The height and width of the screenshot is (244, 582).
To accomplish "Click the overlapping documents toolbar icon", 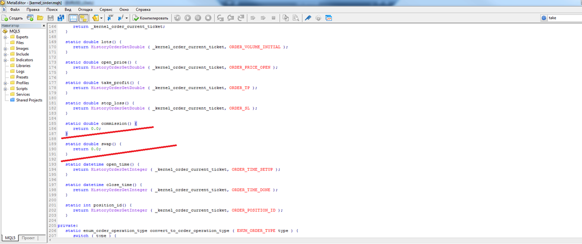I will (x=286, y=18).
